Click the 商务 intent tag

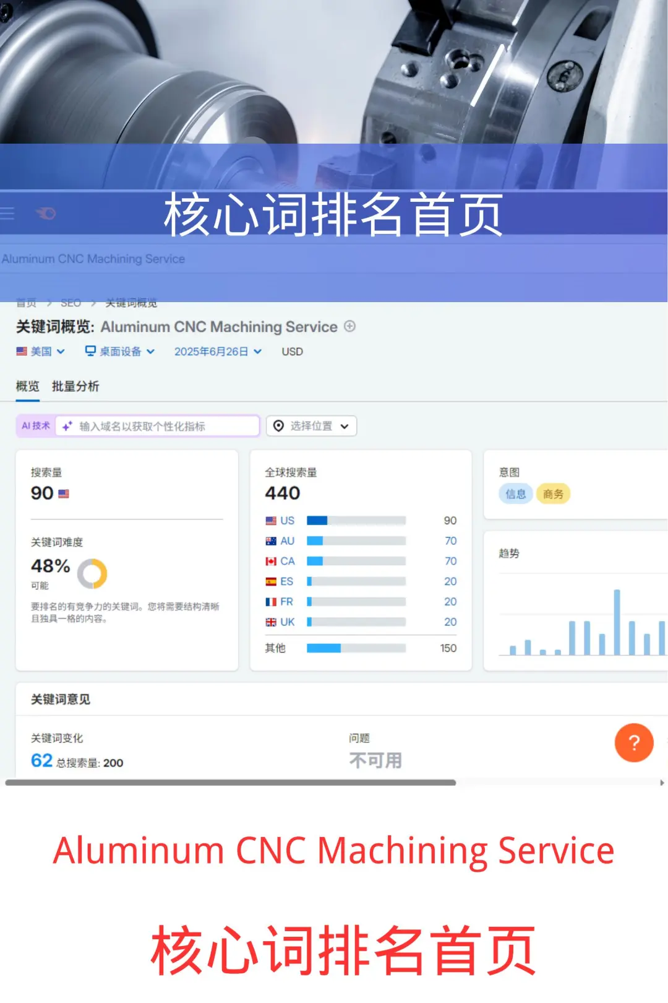tap(553, 494)
